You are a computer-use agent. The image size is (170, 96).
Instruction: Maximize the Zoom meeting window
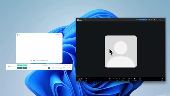tap(161, 20)
